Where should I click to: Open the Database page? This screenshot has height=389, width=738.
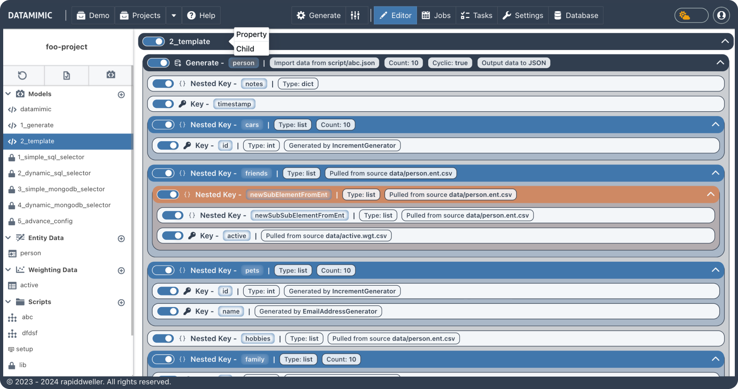[x=576, y=16]
